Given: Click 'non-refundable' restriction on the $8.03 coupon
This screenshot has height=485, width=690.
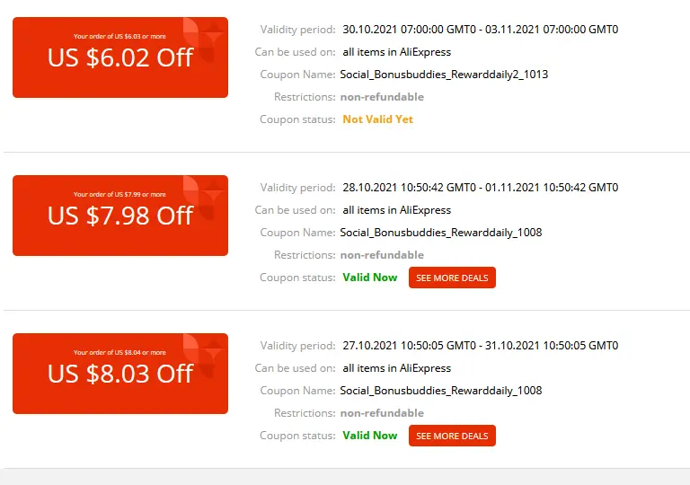Looking at the screenshot, I should pyautogui.click(x=382, y=413).
